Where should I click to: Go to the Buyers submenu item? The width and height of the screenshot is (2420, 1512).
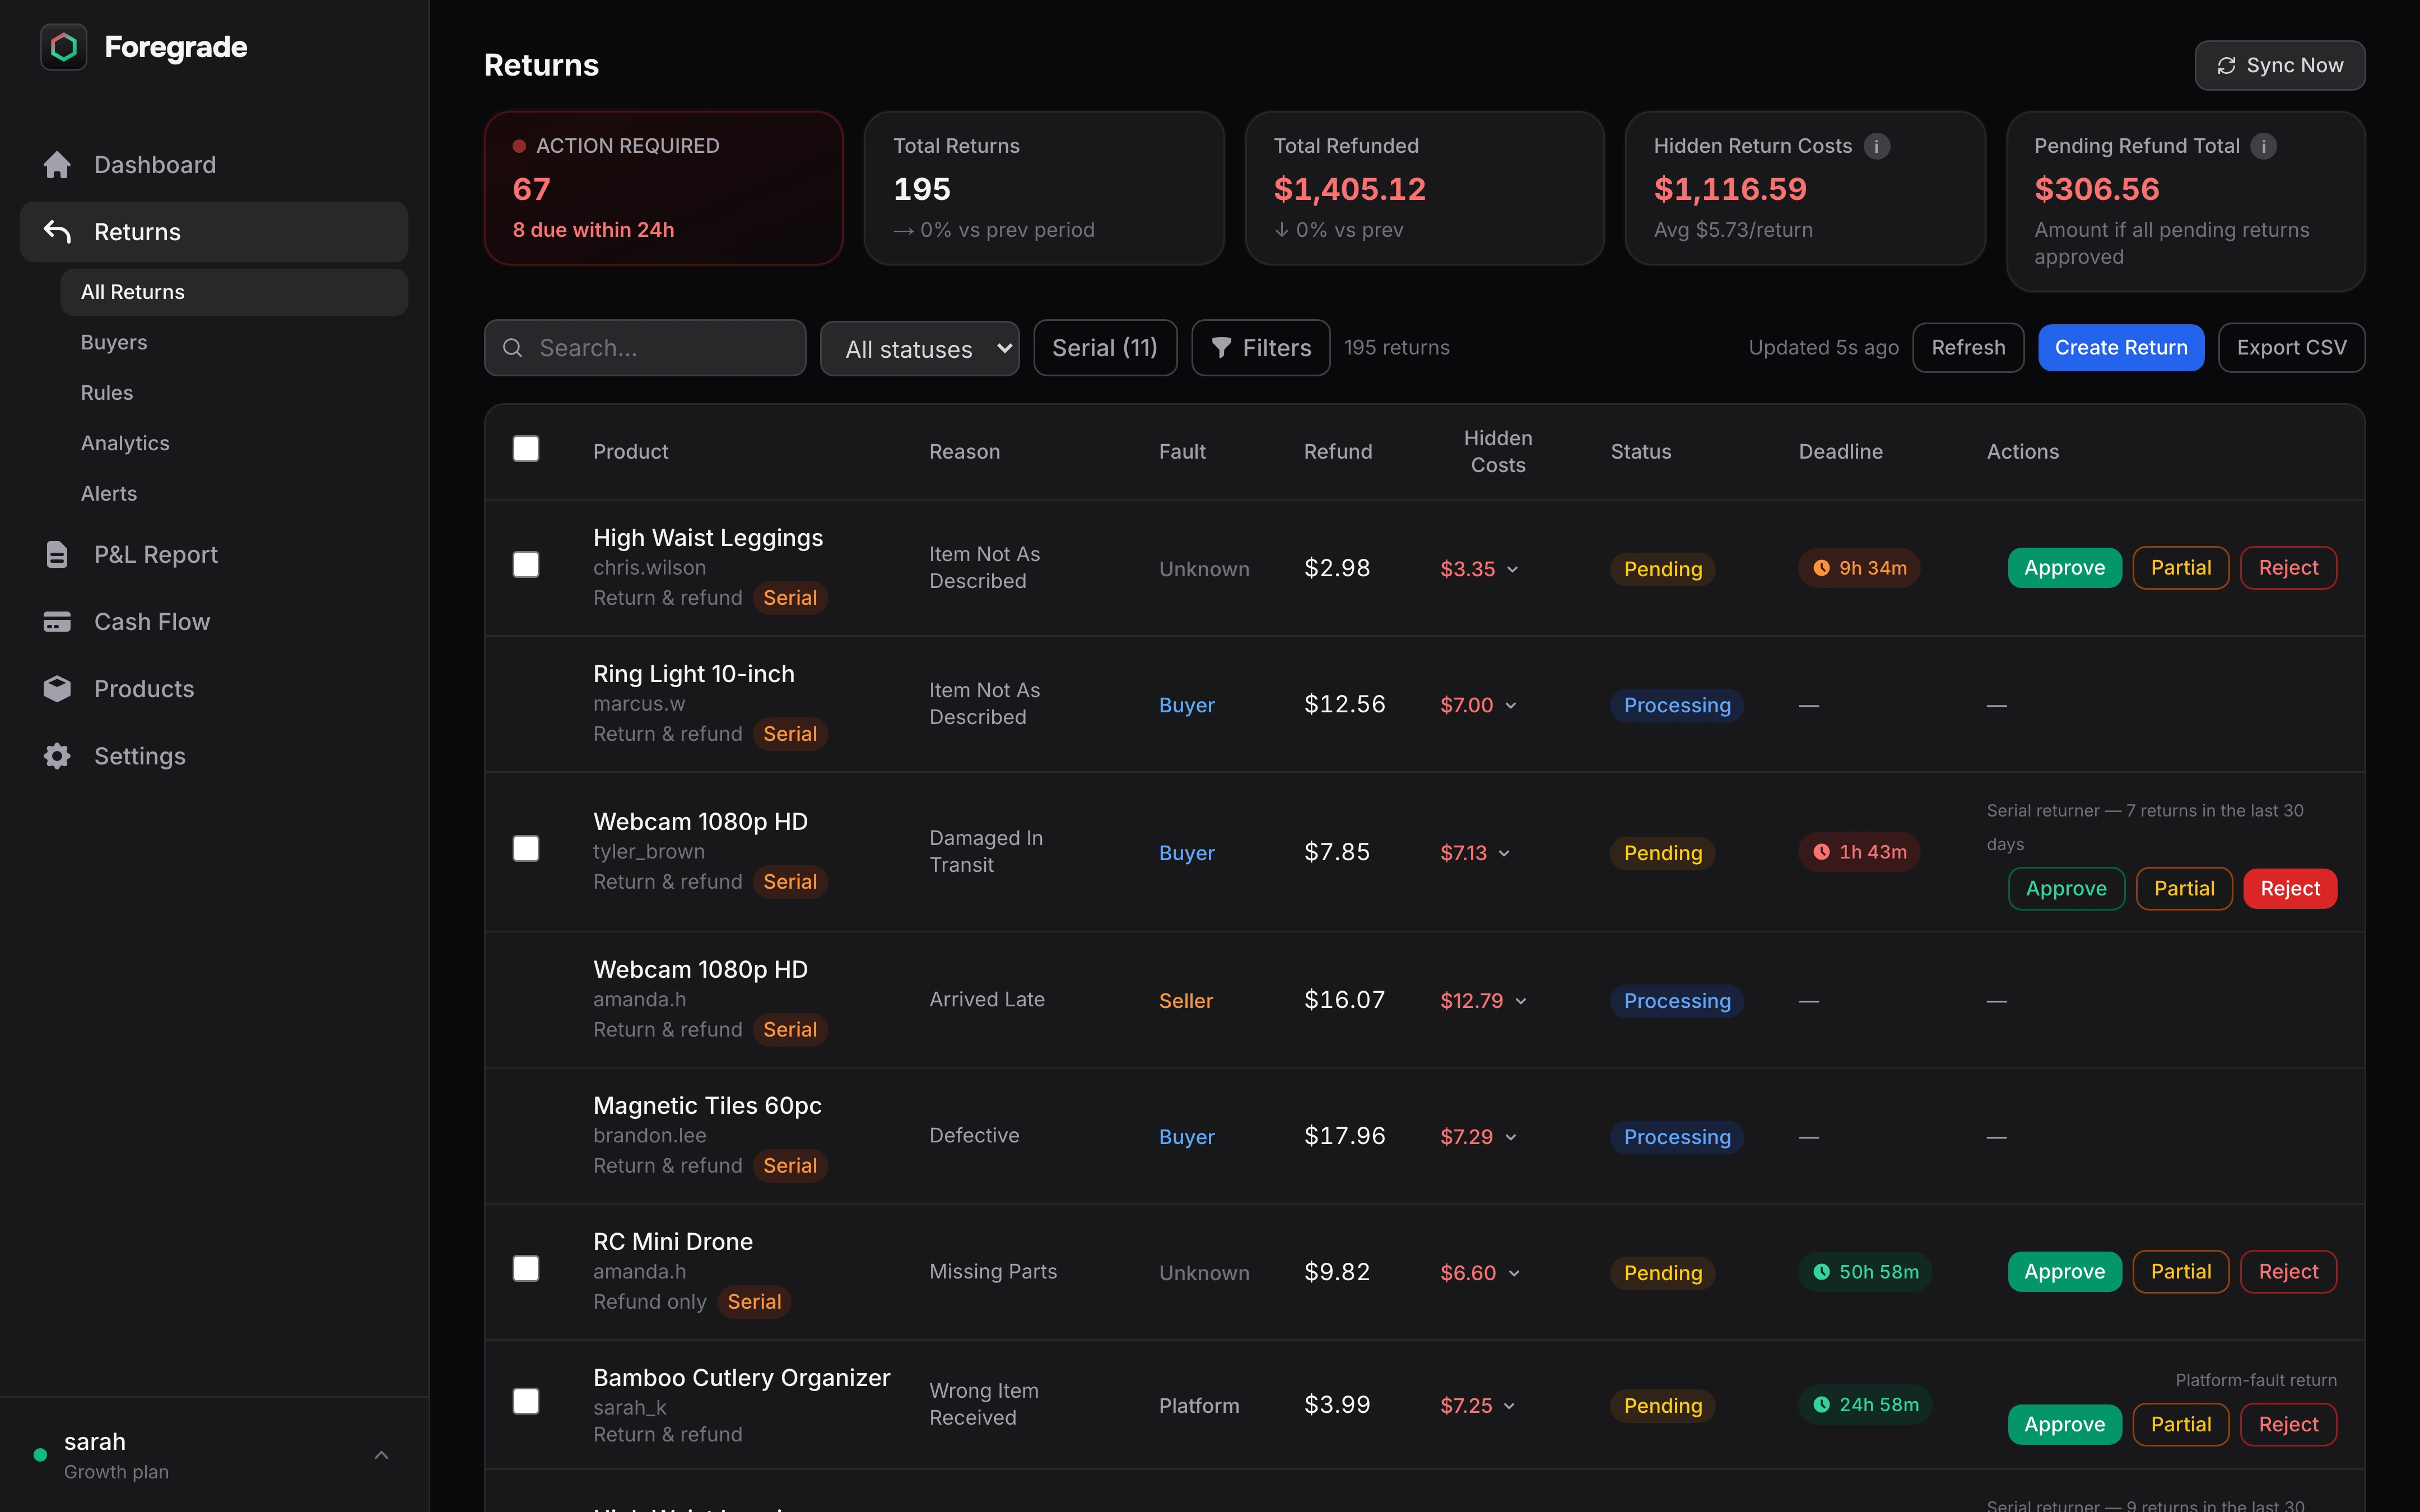point(114,342)
